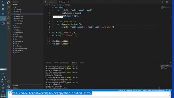
Task: Open function1.py in explorer
Action: 19,16
